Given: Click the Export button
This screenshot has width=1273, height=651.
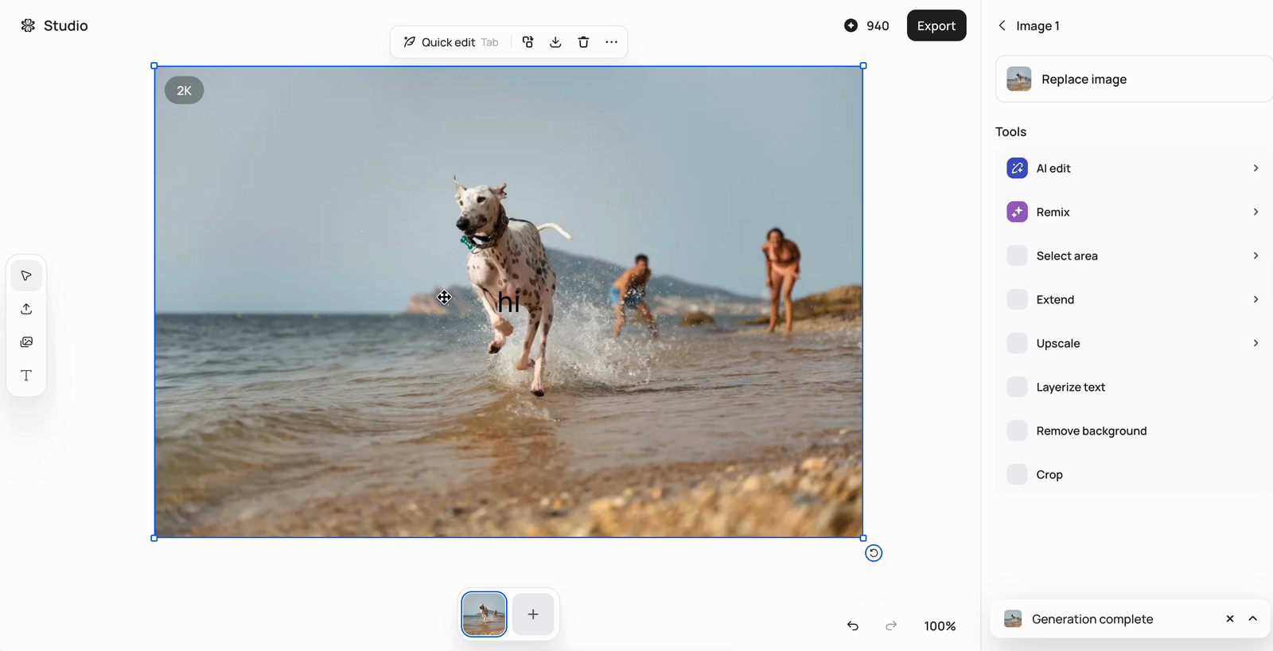Looking at the screenshot, I should coord(936,25).
